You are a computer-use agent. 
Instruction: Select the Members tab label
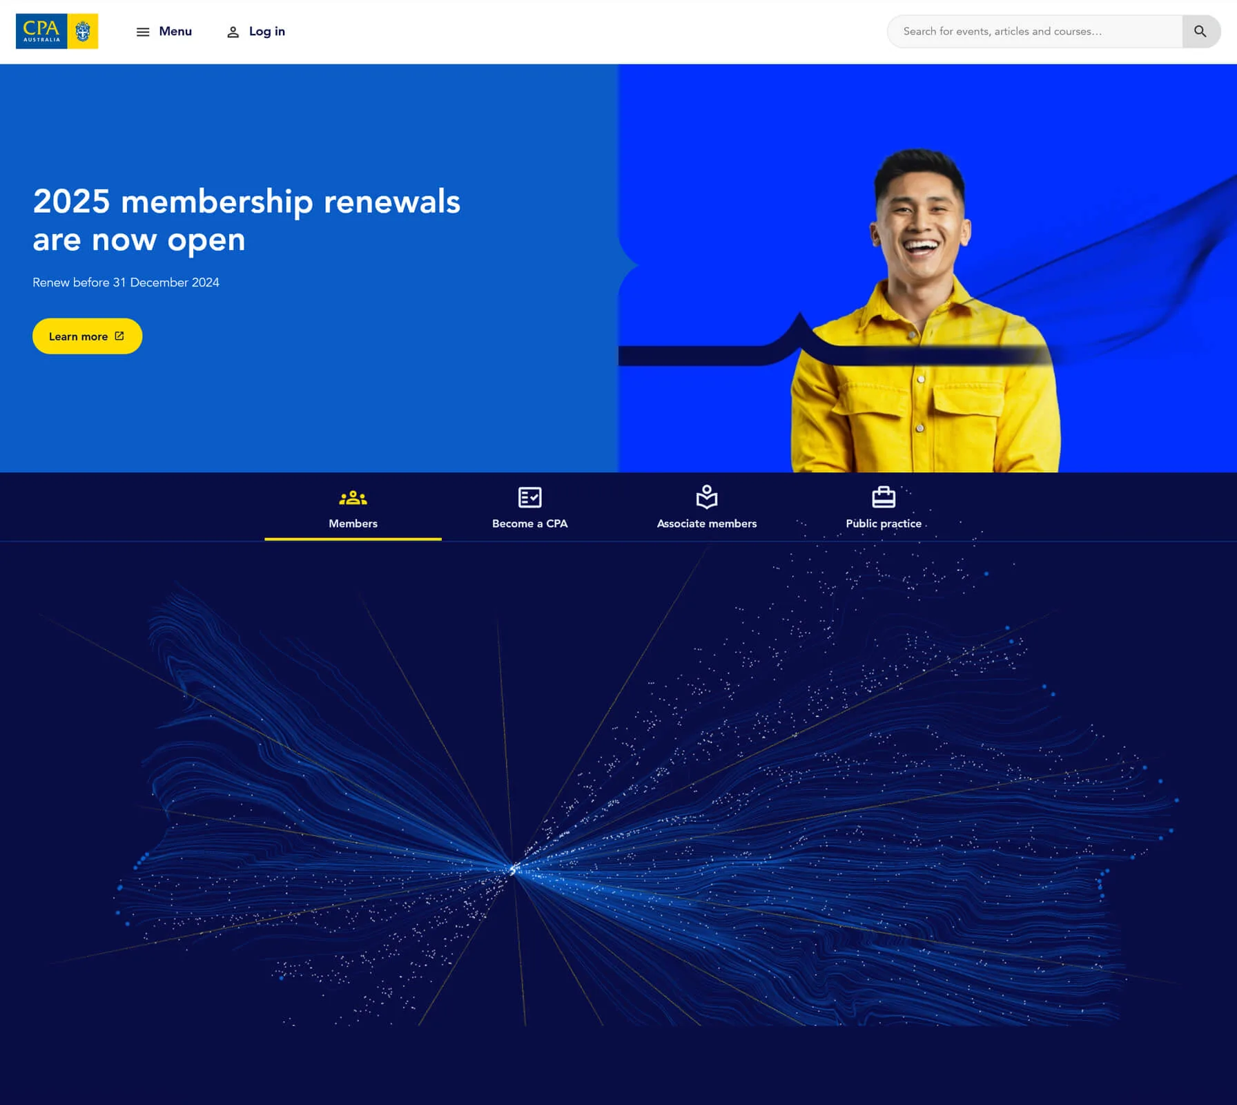[353, 523]
